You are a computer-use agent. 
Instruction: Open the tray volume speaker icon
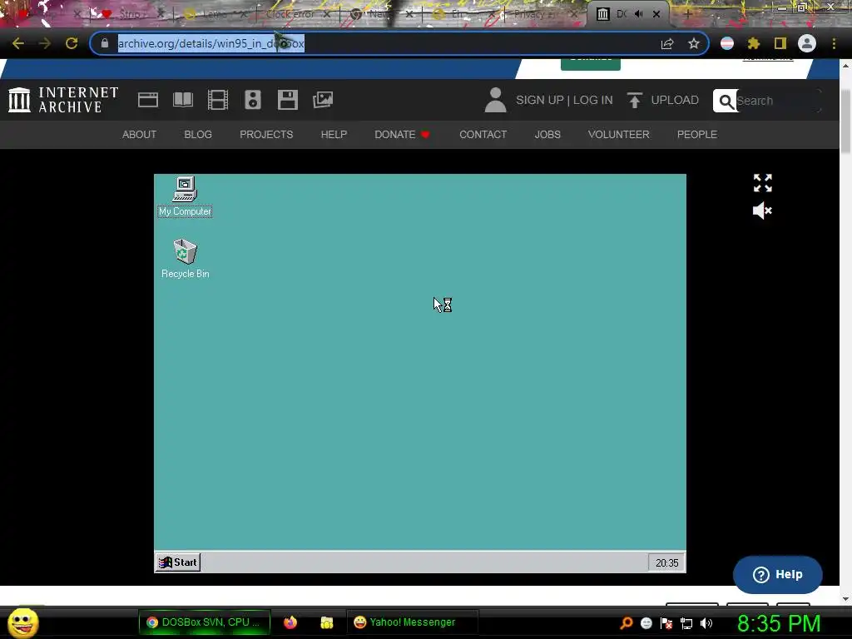tap(706, 623)
